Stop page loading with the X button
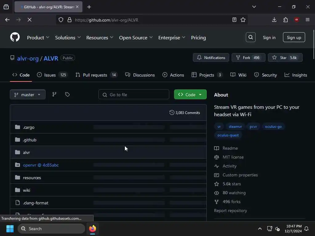Image resolution: width=315 pixels, height=236 pixels. click(29, 20)
